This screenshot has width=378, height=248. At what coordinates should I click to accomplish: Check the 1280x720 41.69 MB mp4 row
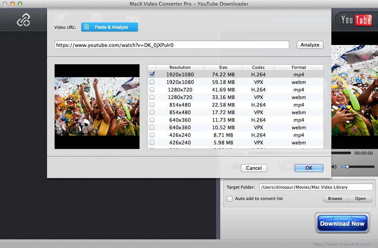(x=152, y=90)
